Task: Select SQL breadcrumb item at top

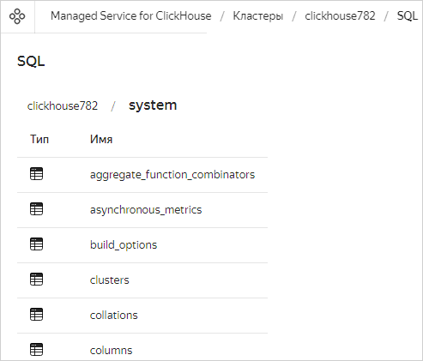Action: [408, 16]
